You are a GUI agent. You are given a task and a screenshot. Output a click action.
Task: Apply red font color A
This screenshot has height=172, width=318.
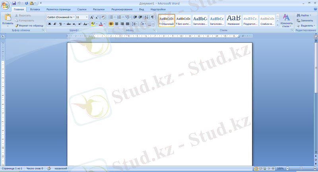[101, 24]
